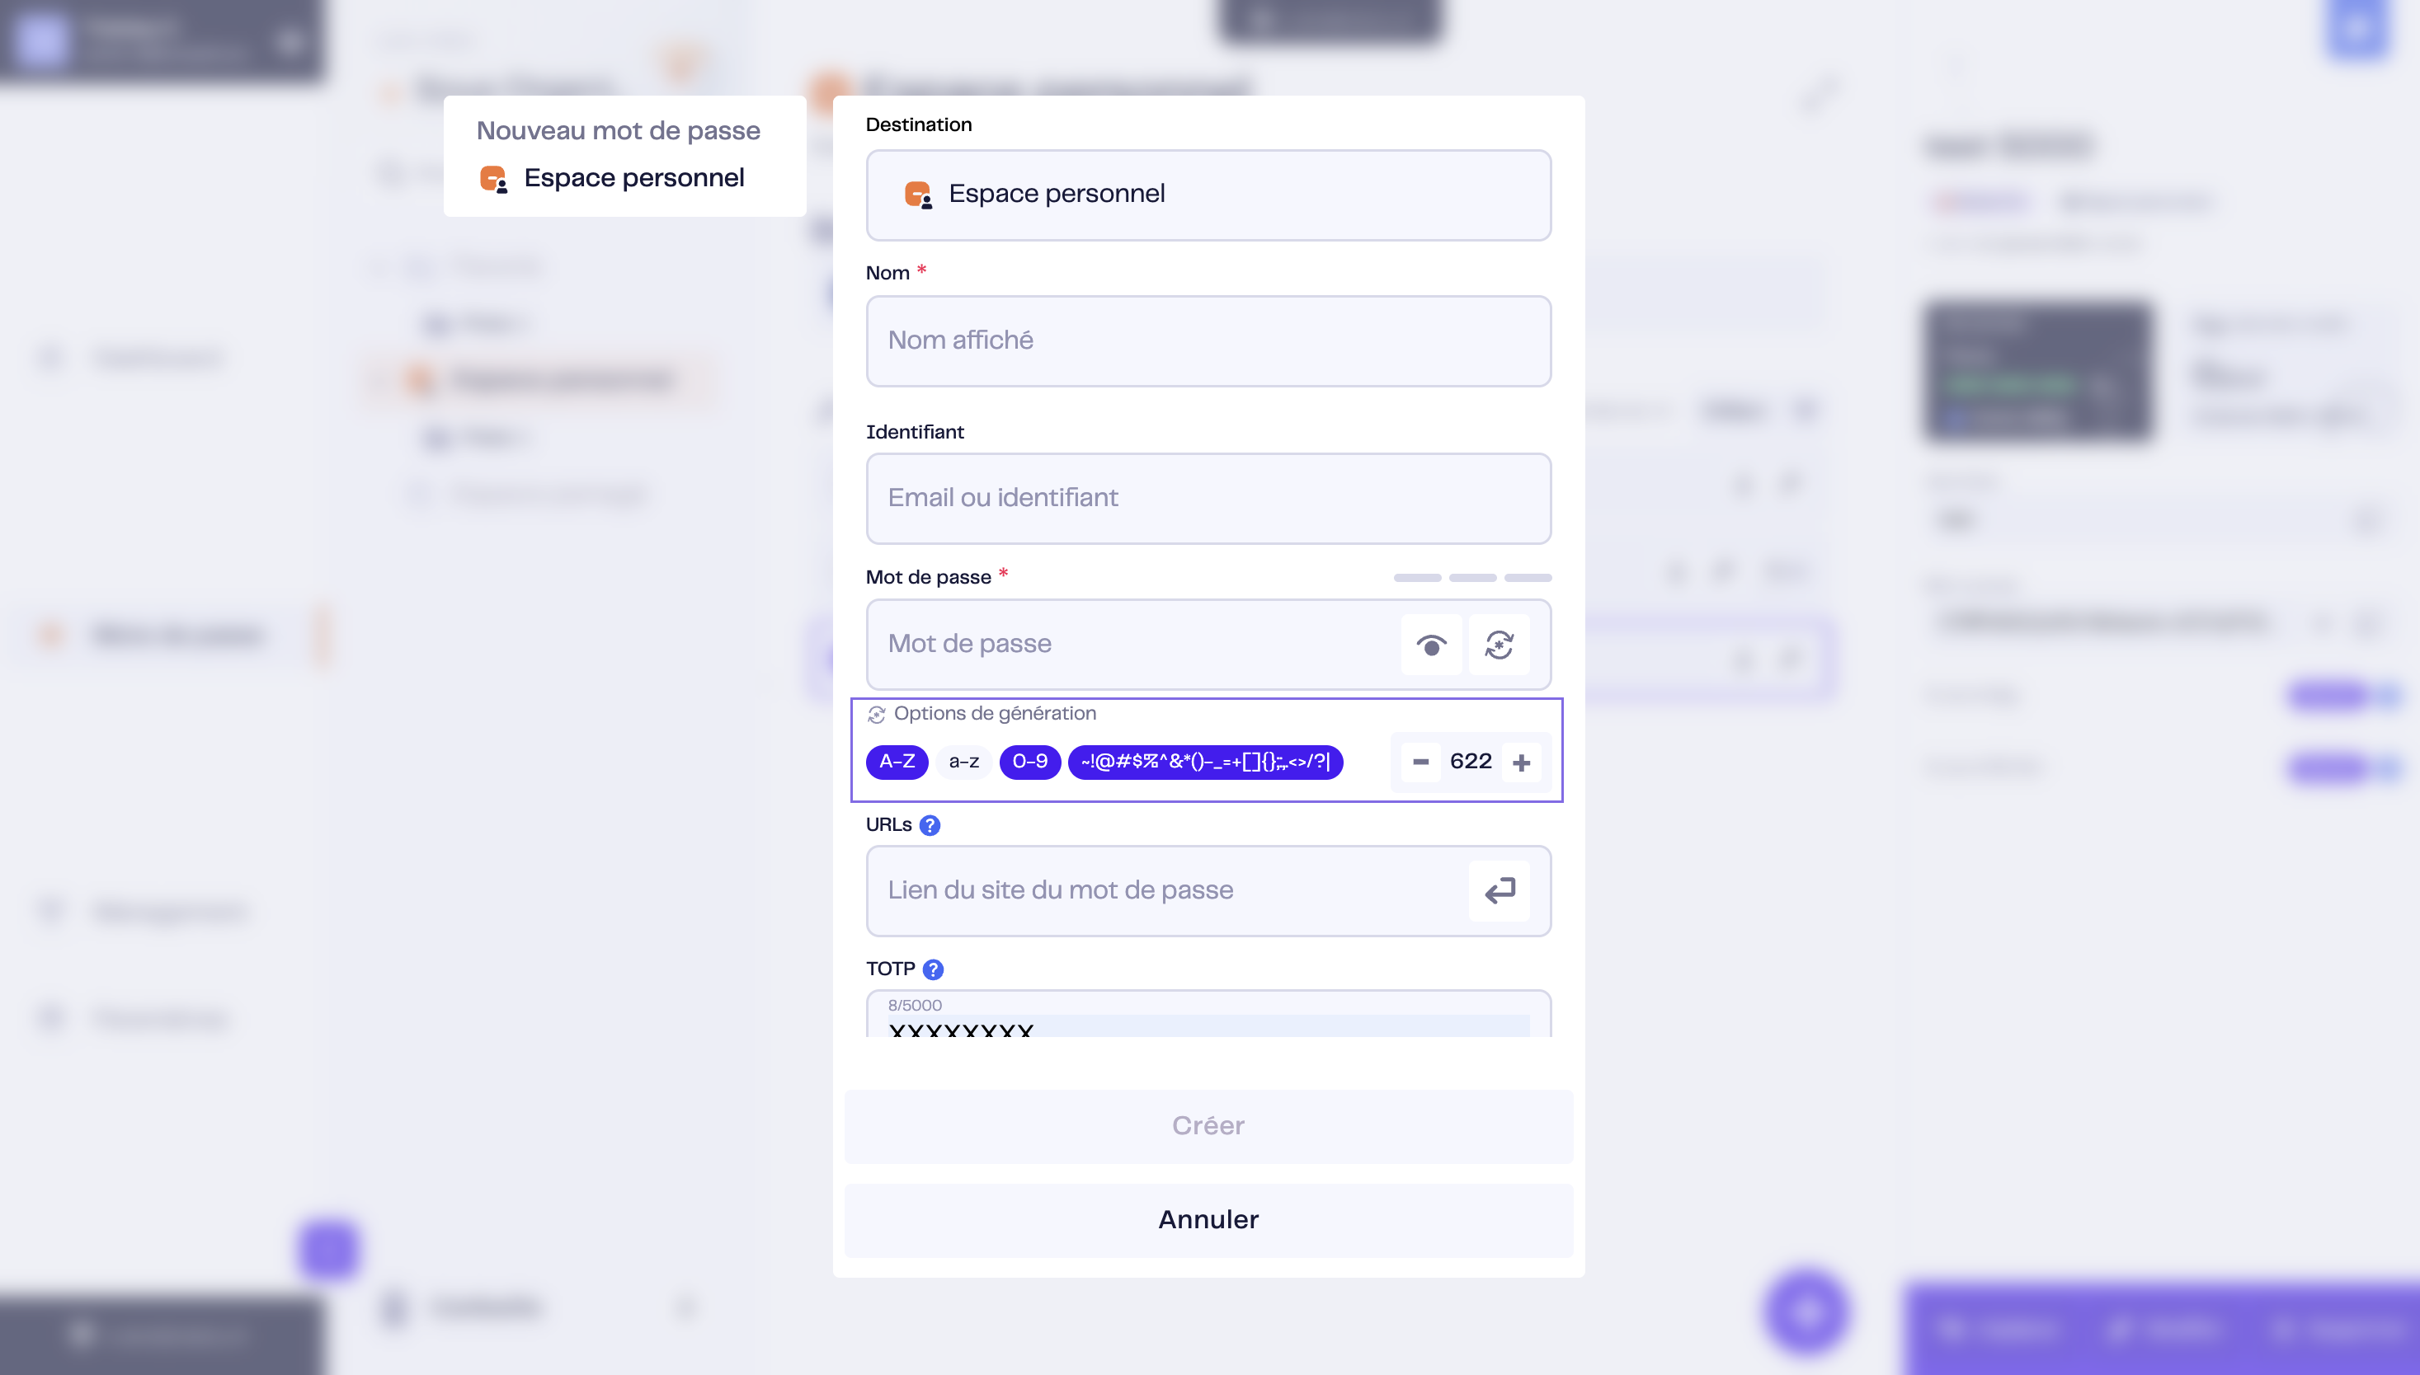Toggle the A-Z uppercase option

tap(897, 763)
